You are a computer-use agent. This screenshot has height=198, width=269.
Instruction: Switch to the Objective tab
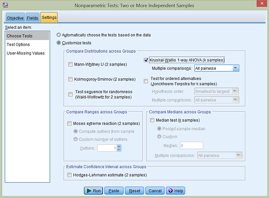(15, 18)
